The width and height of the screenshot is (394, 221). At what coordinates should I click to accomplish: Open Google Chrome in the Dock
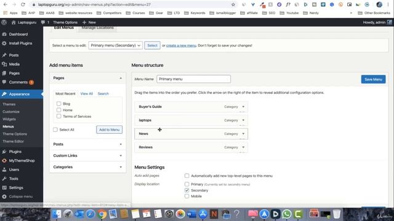point(102,214)
